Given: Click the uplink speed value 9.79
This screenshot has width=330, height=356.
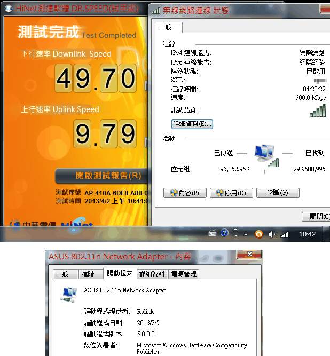Looking at the screenshot, I should pyautogui.click(x=105, y=134).
